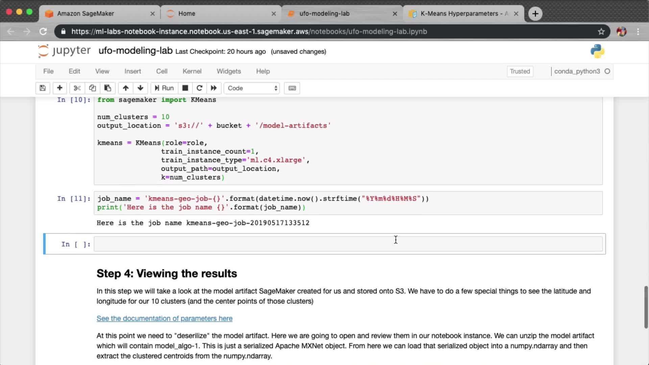
Task: Open the Cell menu
Action: 162,71
